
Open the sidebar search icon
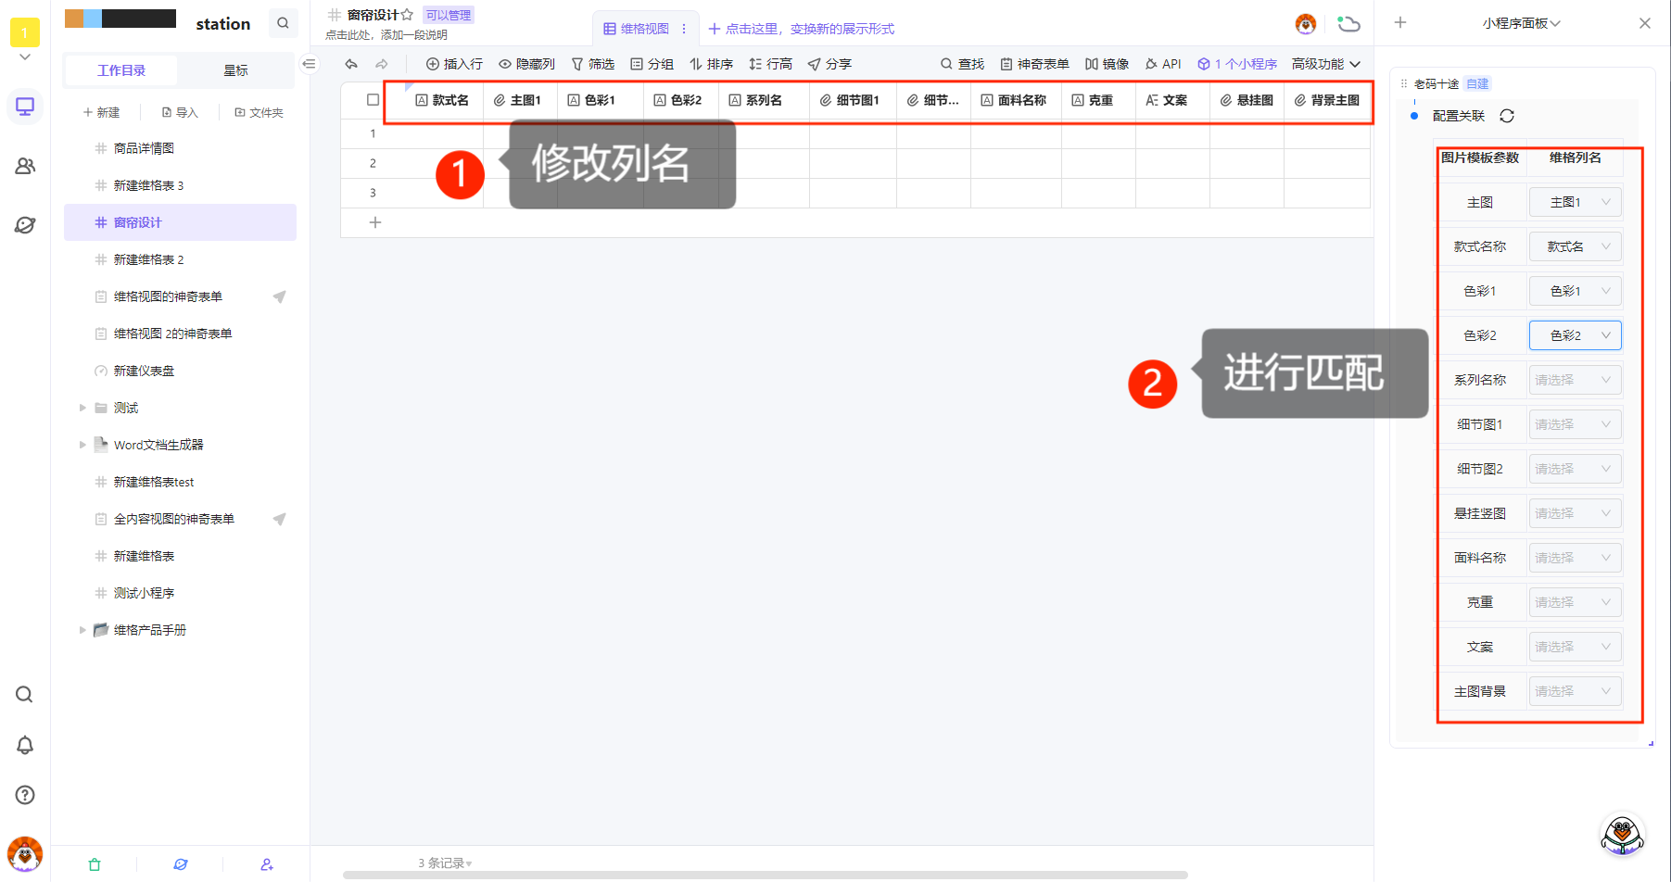click(283, 23)
